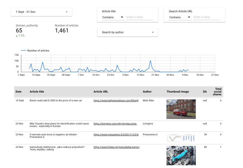The width and height of the screenshot is (243, 168).
Task: Expand the Contains dropdown under Article title
Action: (x=113, y=17)
